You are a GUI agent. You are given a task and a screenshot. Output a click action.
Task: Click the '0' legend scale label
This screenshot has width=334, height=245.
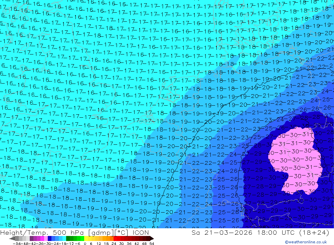85,244
